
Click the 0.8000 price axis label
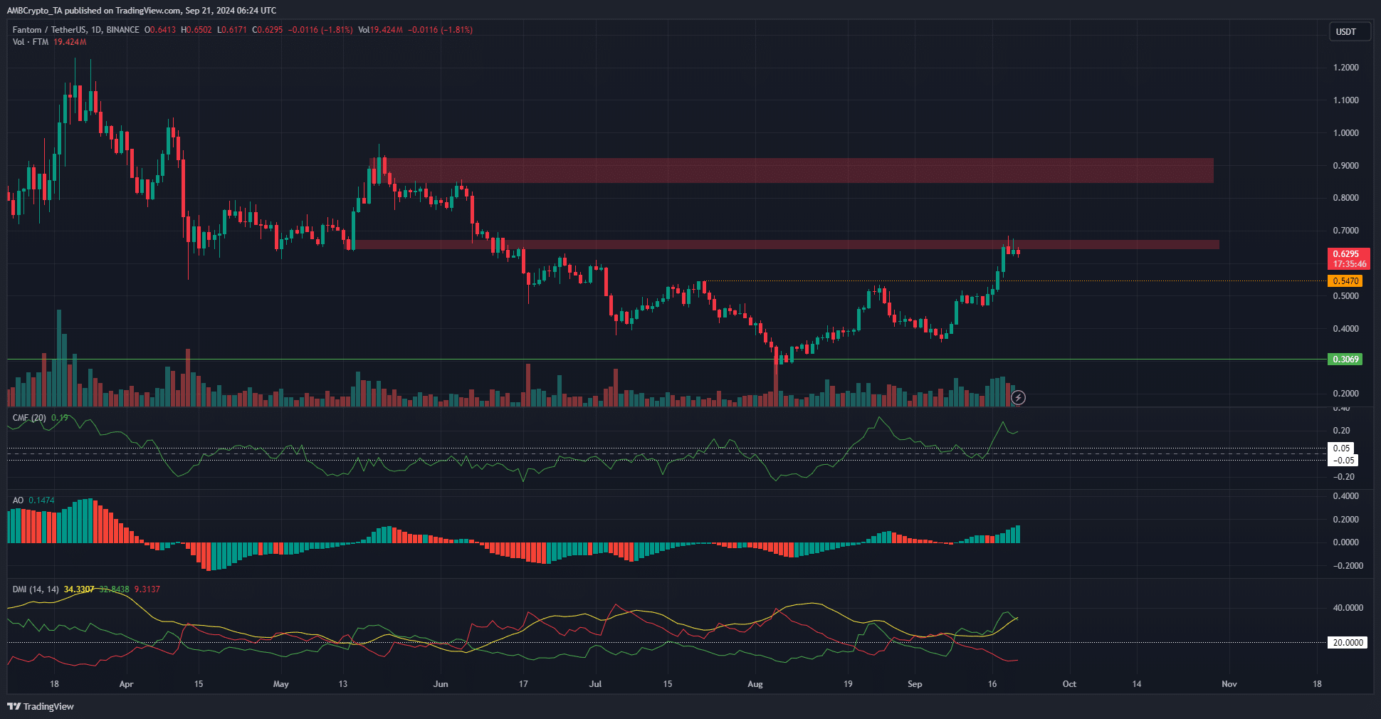coord(1346,198)
